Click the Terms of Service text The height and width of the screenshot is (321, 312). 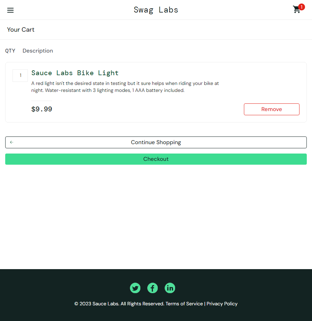click(x=184, y=304)
